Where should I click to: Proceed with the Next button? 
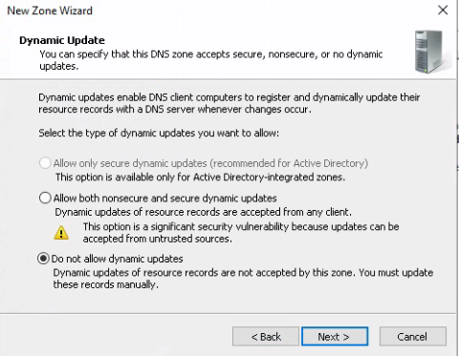tap(335, 336)
